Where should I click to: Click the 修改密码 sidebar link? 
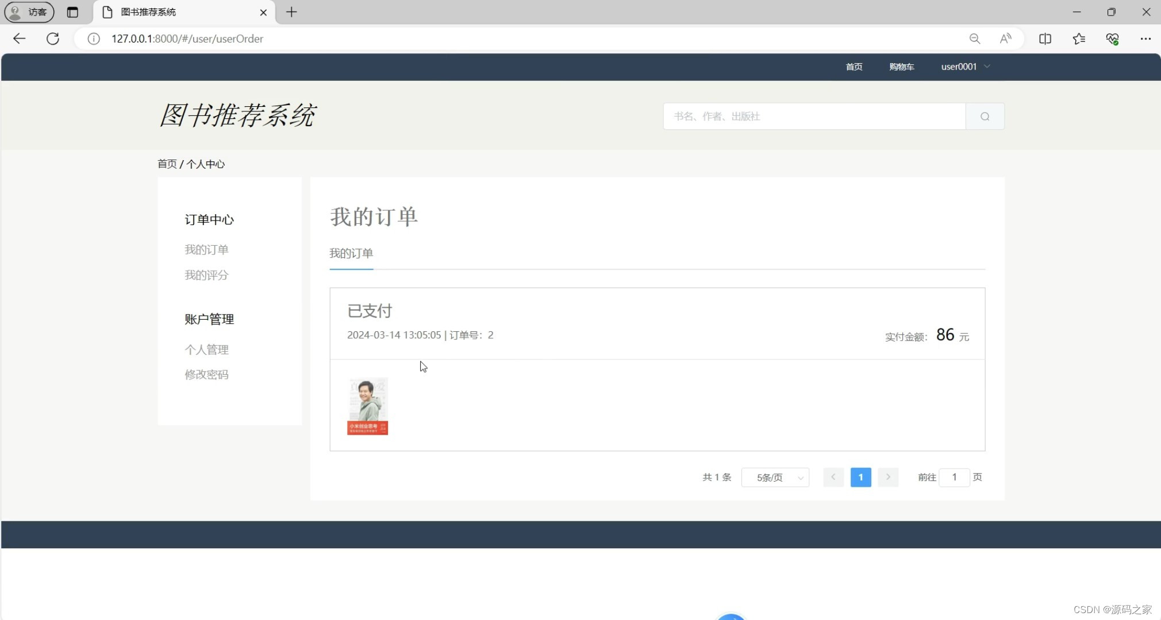coord(206,374)
